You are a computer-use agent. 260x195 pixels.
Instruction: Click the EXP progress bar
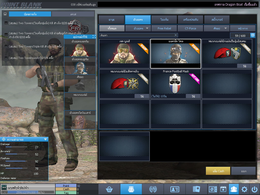(31, 192)
